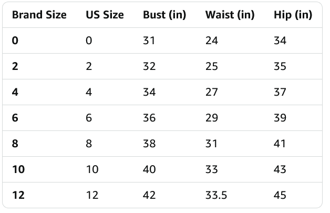Select the bold Brand Size 6 cell
This screenshot has height=213, width=330.
15,118
